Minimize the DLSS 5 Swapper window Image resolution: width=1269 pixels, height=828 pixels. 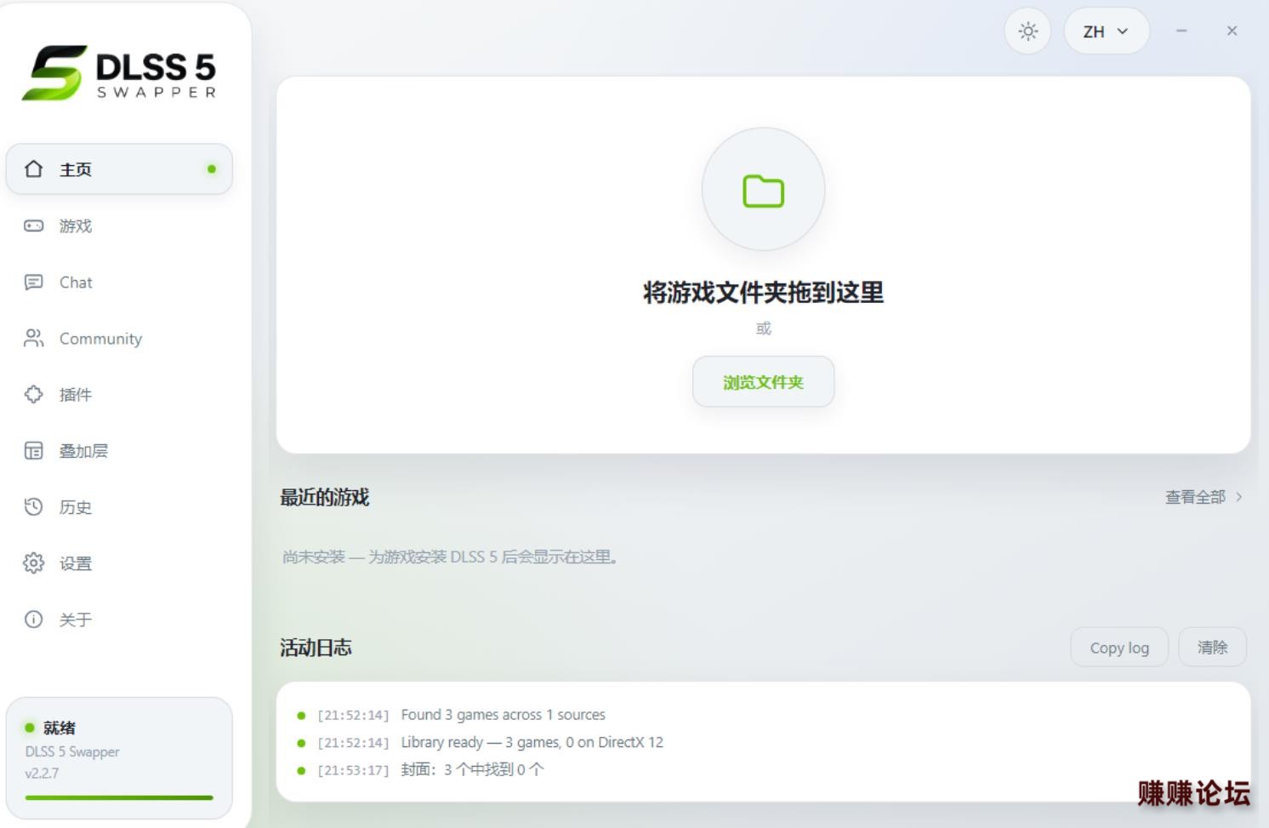tap(1181, 31)
